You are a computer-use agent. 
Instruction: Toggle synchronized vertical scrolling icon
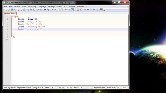59,10
